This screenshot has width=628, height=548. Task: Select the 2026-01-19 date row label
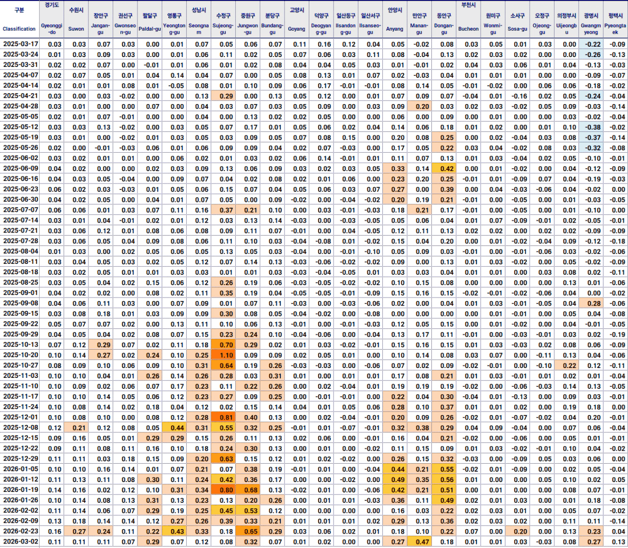pyautogui.click(x=20, y=489)
